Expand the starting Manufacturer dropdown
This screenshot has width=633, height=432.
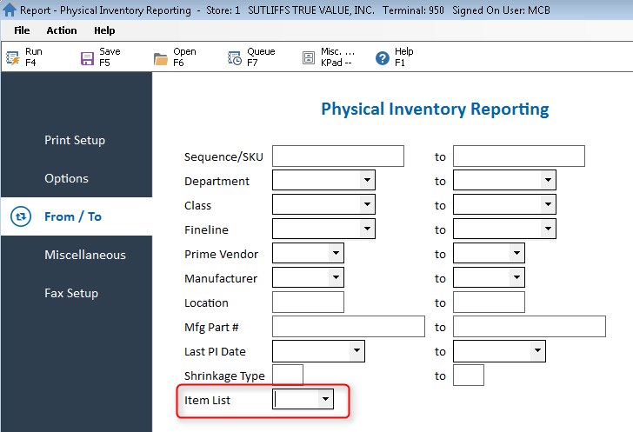tap(336, 278)
